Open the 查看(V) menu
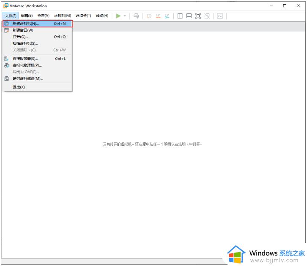The width and height of the screenshot is (307, 266). click(x=43, y=16)
